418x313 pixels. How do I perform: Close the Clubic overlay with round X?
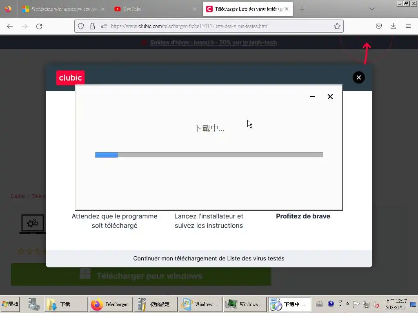tap(359, 77)
